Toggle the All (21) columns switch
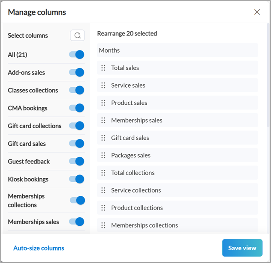 [x=77, y=55]
